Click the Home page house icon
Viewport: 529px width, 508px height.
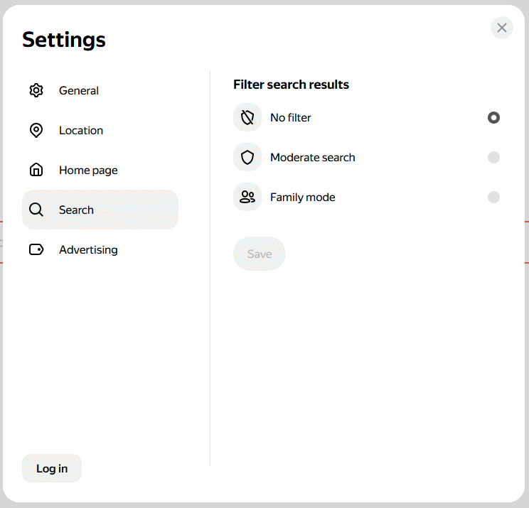[x=36, y=170]
